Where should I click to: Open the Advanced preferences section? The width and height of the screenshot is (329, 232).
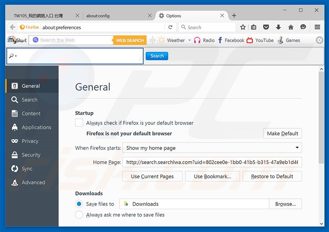[32, 182]
